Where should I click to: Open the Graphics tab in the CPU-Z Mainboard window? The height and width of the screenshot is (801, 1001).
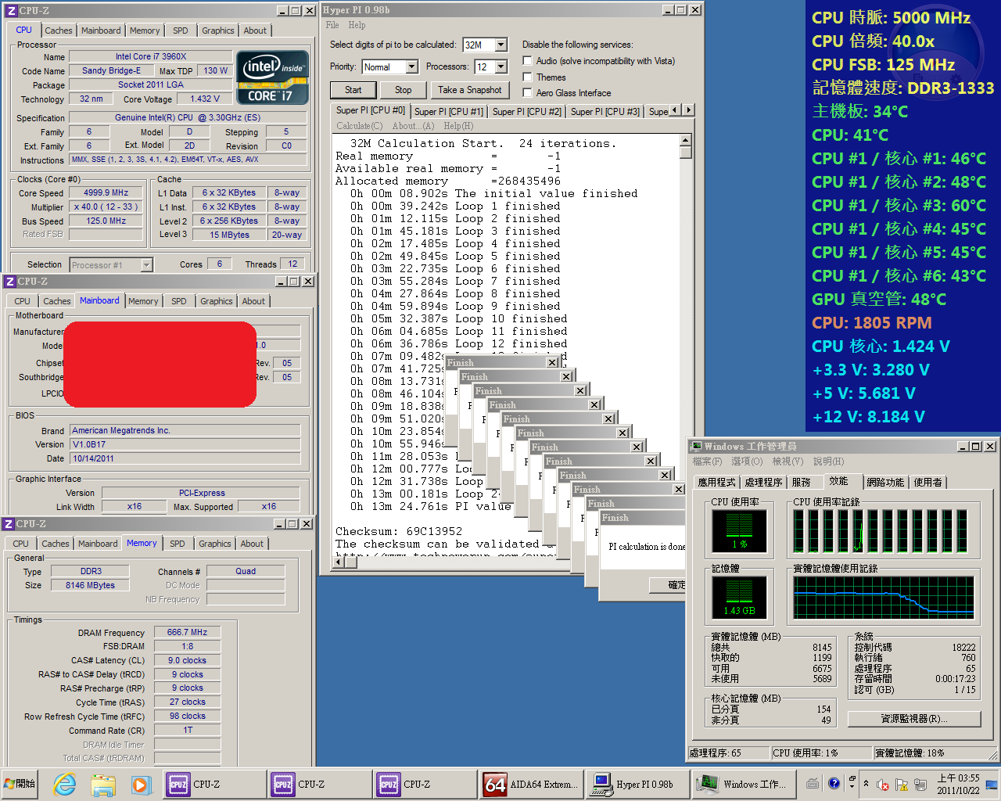217,301
